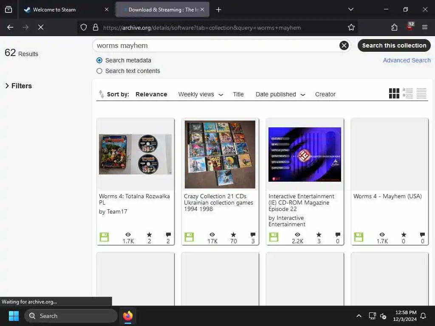Click views eye icon on Interactive Entertainment card
This screenshot has width=435, height=326.
tap(297, 235)
